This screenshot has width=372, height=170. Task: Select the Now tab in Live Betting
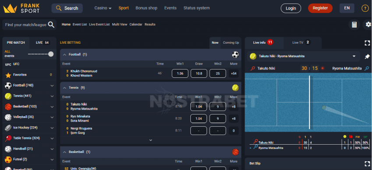tap(215, 43)
